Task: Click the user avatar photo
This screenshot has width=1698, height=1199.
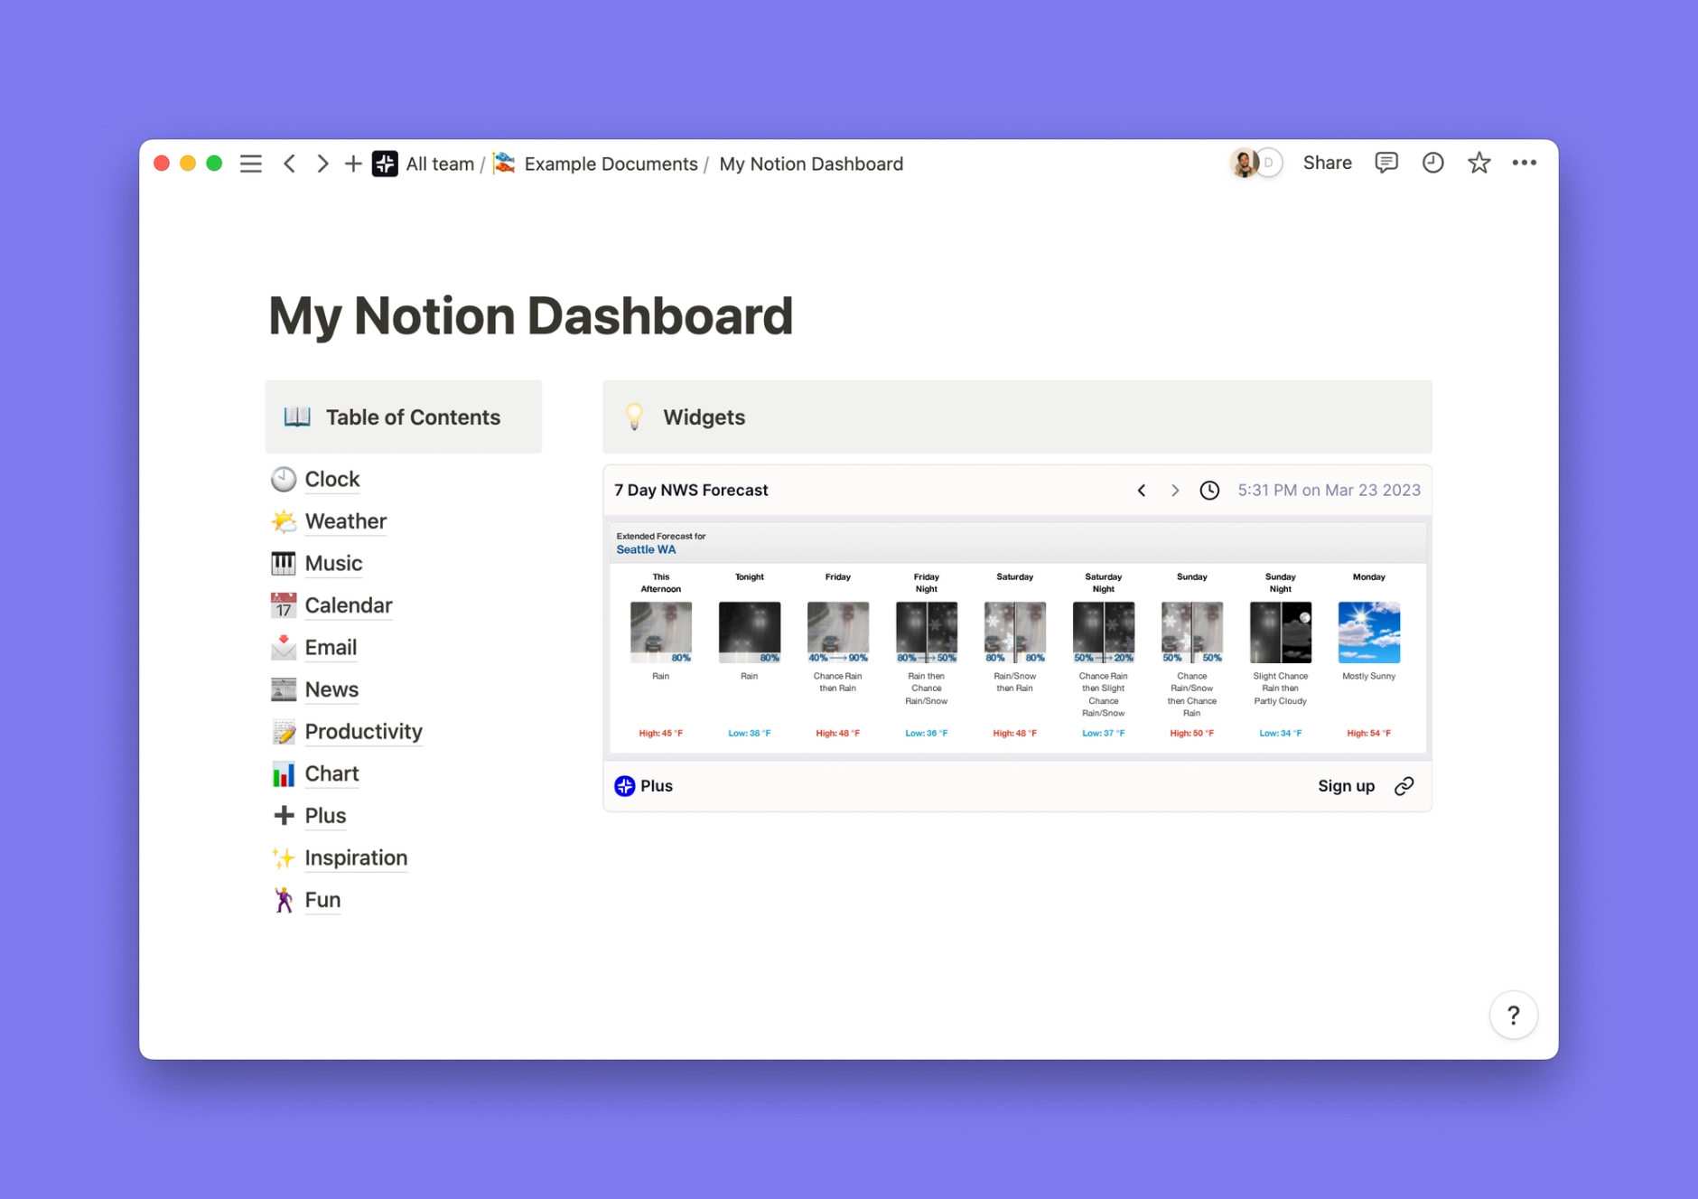Action: (1244, 163)
